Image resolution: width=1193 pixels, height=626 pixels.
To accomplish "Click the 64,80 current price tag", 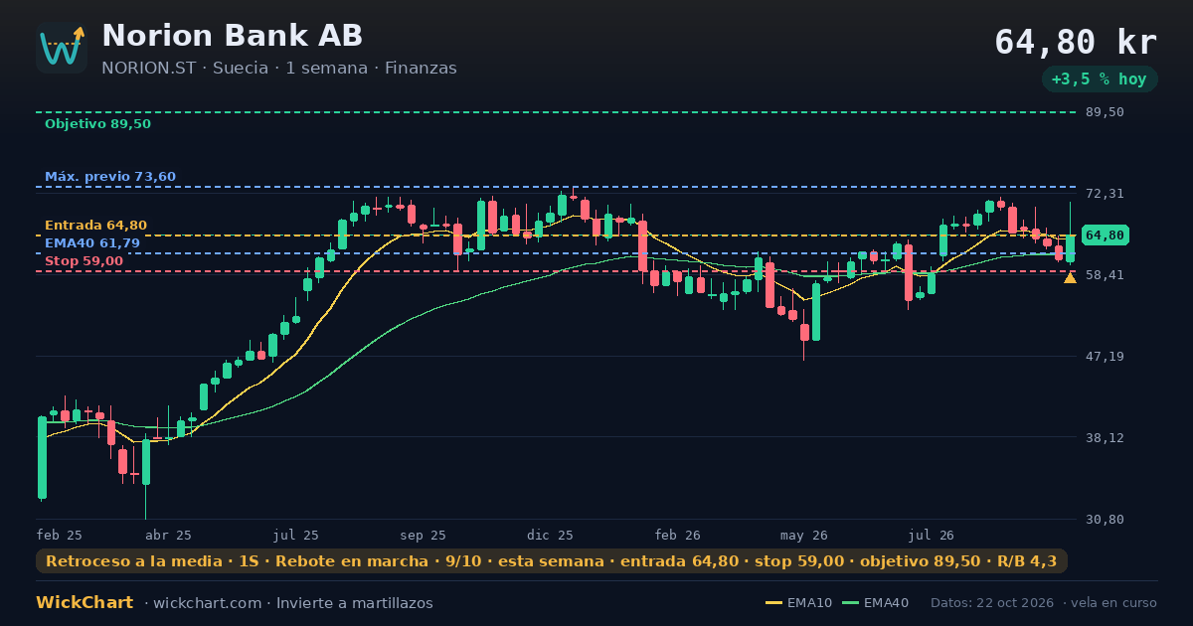I will point(1105,235).
